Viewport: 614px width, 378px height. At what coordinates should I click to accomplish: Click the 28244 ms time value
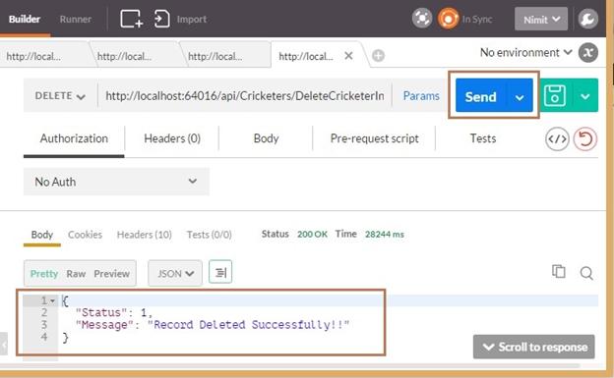tap(384, 234)
